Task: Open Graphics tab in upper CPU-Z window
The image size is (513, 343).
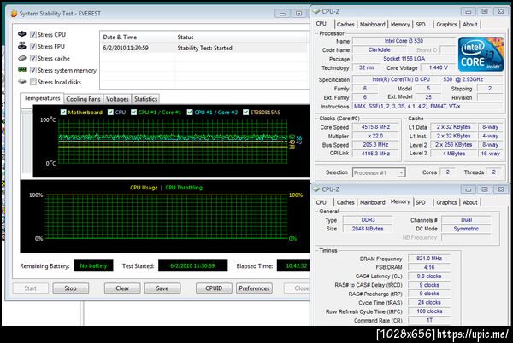Action: [x=446, y=25]
